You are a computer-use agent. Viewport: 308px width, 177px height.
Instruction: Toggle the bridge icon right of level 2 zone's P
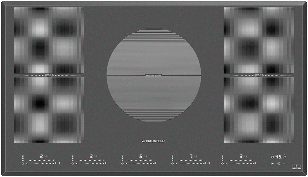click(x=59, y=163)
